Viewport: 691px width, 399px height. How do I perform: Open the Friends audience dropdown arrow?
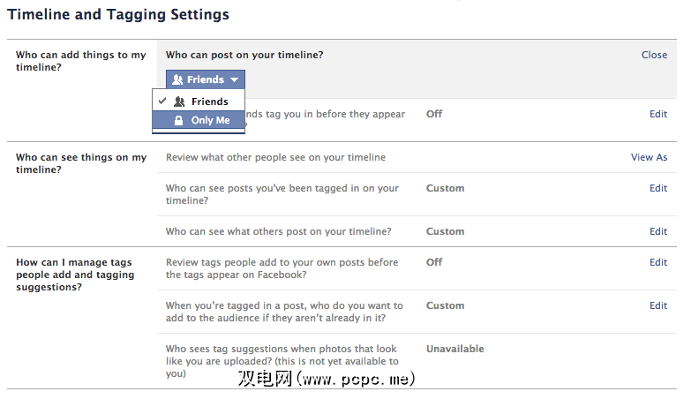[x=234, y=79]
